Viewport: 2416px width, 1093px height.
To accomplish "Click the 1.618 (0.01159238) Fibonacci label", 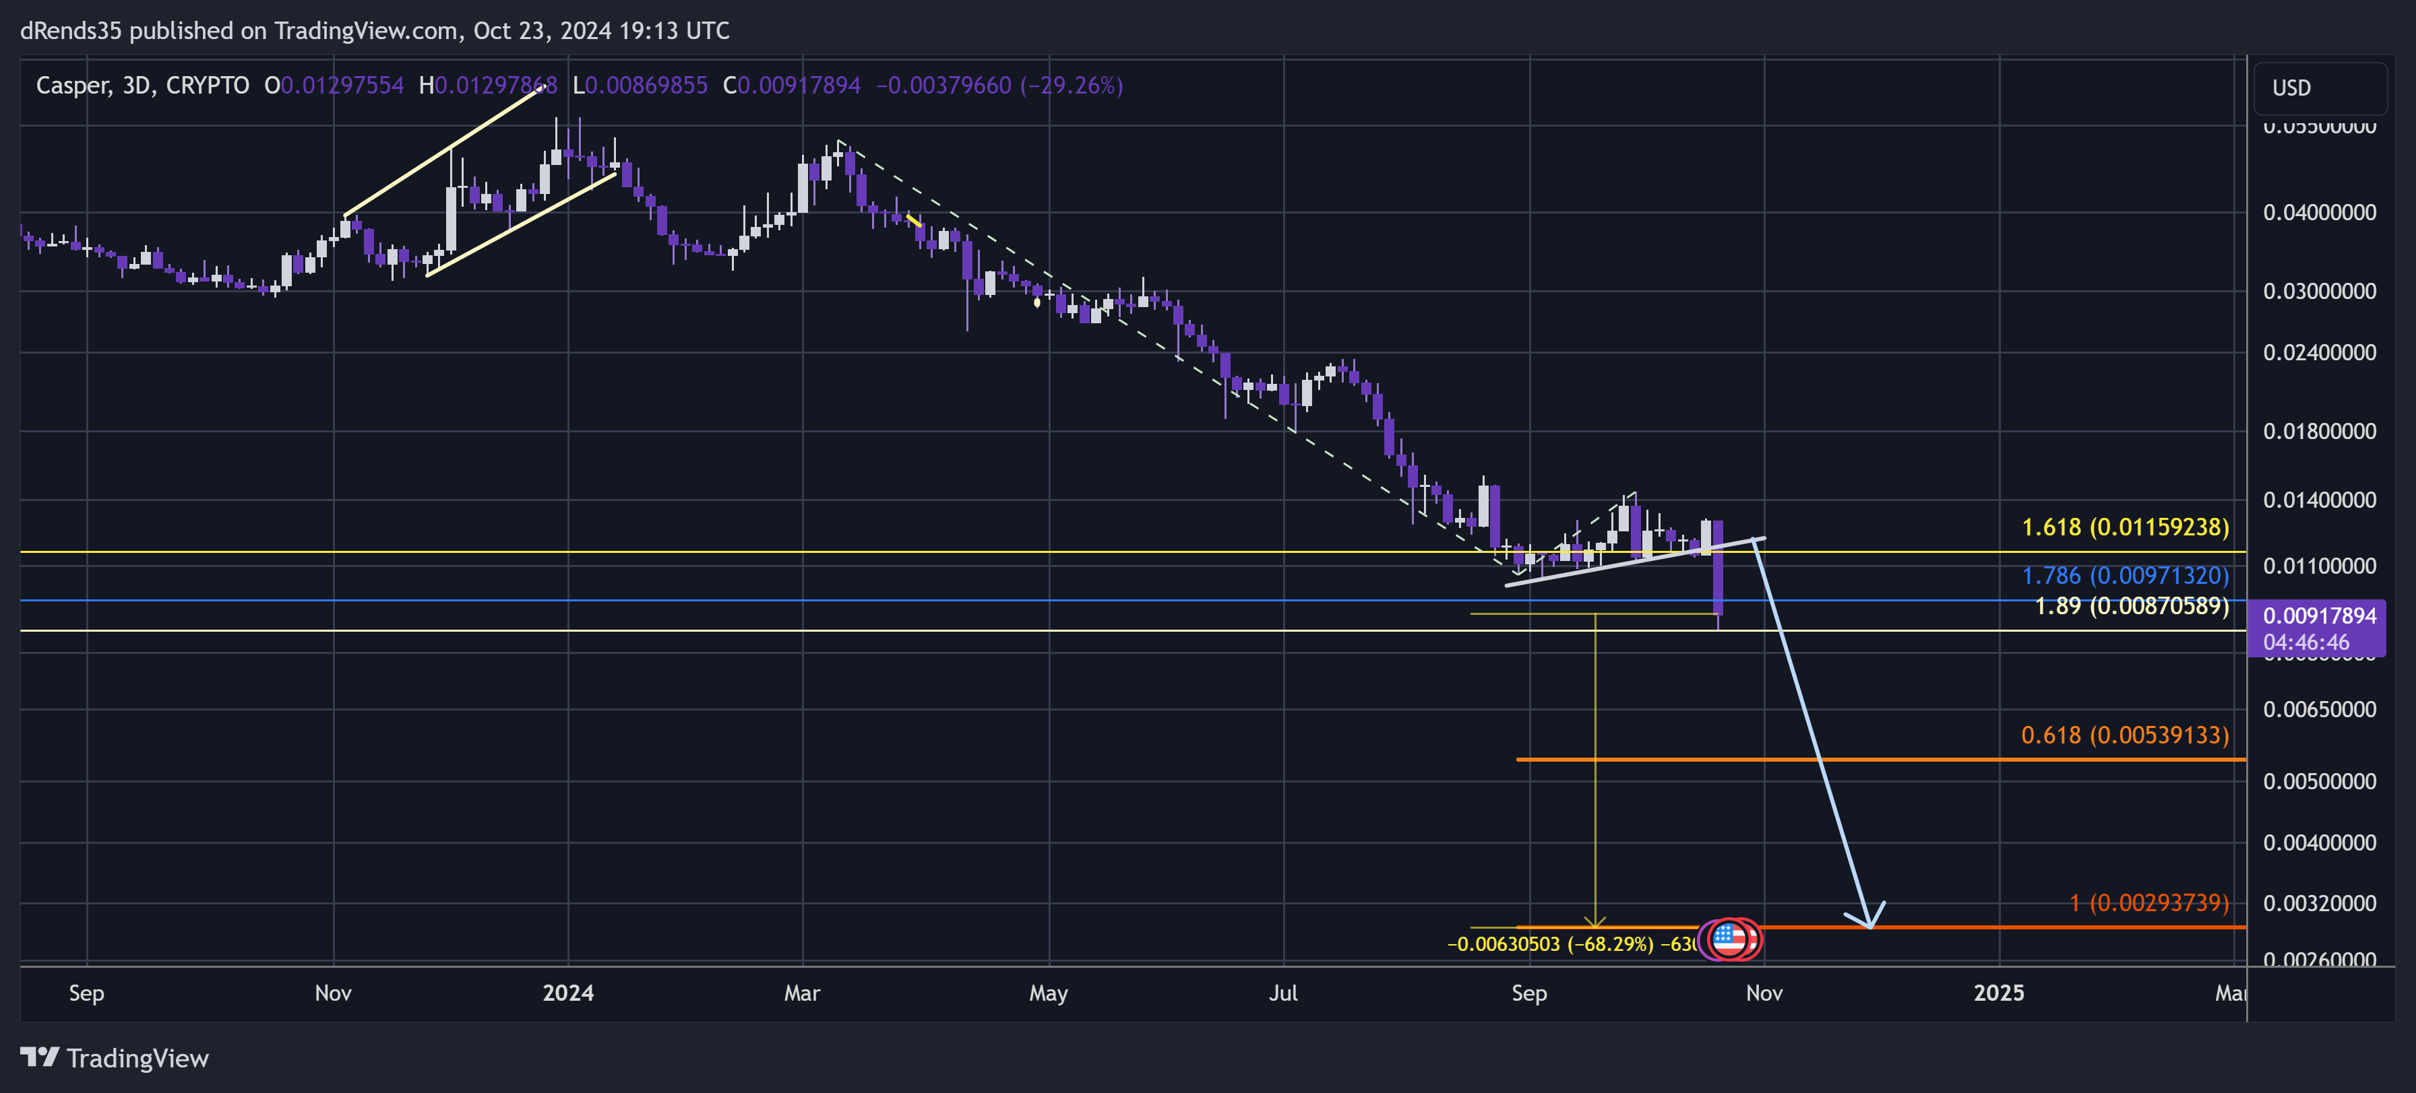I will [x=2124, y=527].
